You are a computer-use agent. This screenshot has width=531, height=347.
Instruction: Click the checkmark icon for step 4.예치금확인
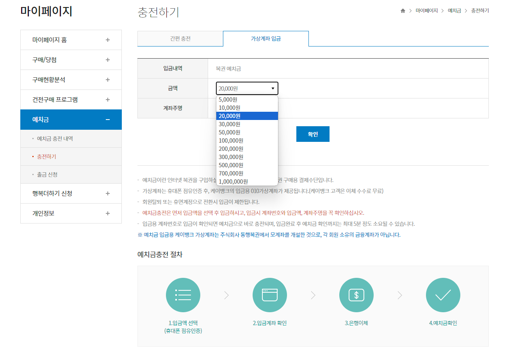(x=443, y=295)
